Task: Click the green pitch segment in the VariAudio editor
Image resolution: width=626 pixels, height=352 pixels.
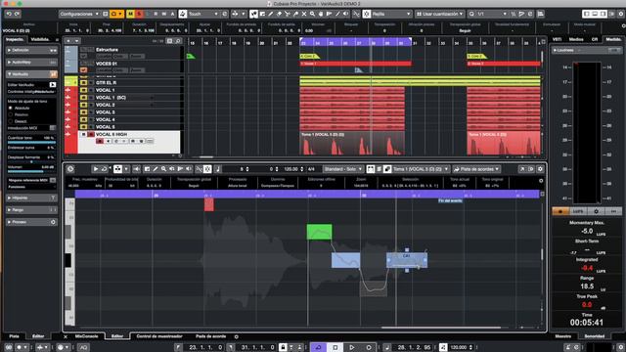Action: point(319,232)
